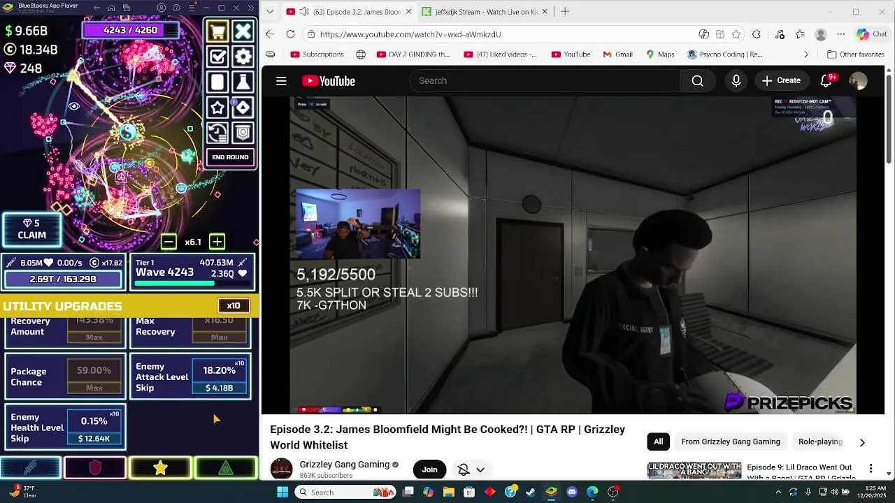Open game settings gear icon
Viewport: 895px width, 503px height.
(x=243, y=57)
